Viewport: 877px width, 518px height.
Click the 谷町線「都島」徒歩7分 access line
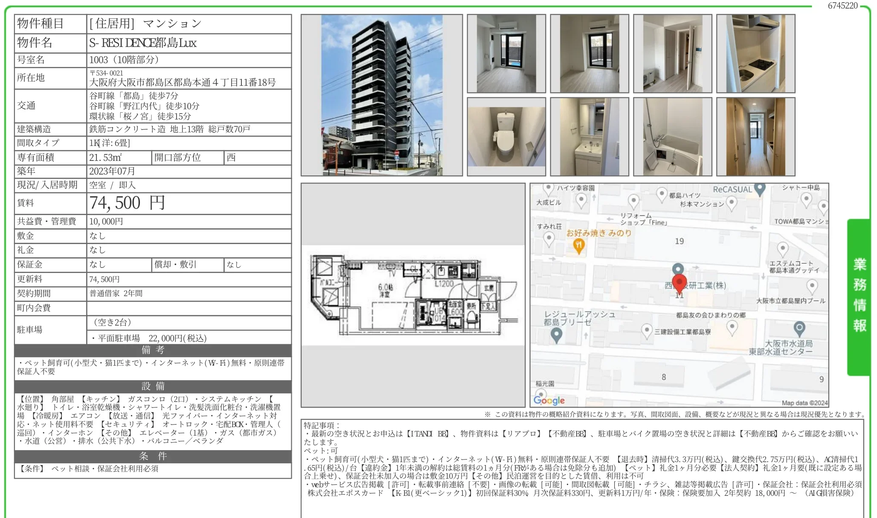click(x=134, y=96)
